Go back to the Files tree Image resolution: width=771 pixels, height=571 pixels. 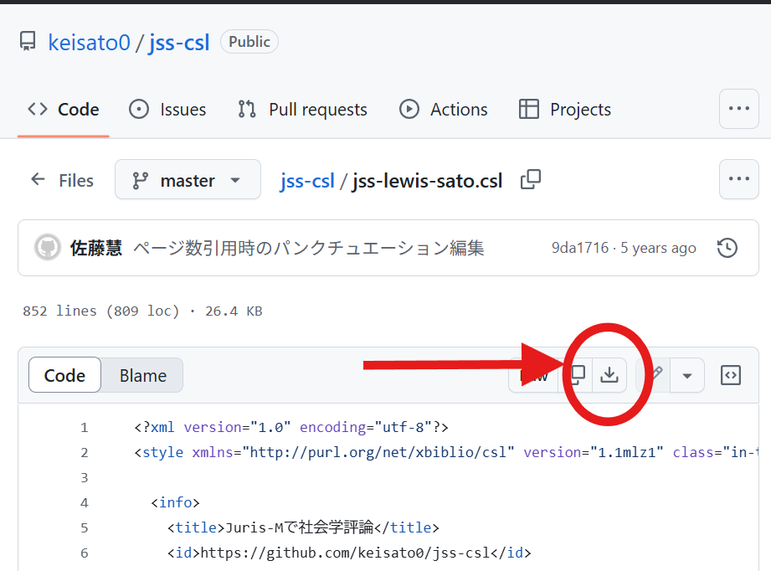(62, 180)
